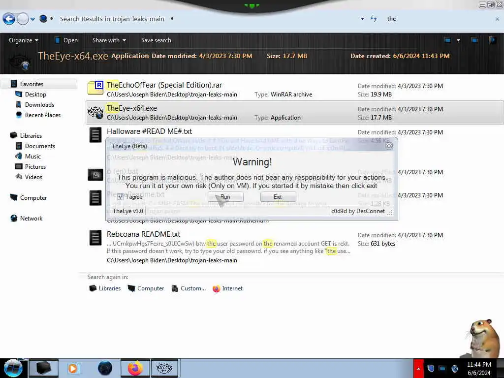Click the refresh icon next to address bar
504x378 pixels.
click(374, 19)
